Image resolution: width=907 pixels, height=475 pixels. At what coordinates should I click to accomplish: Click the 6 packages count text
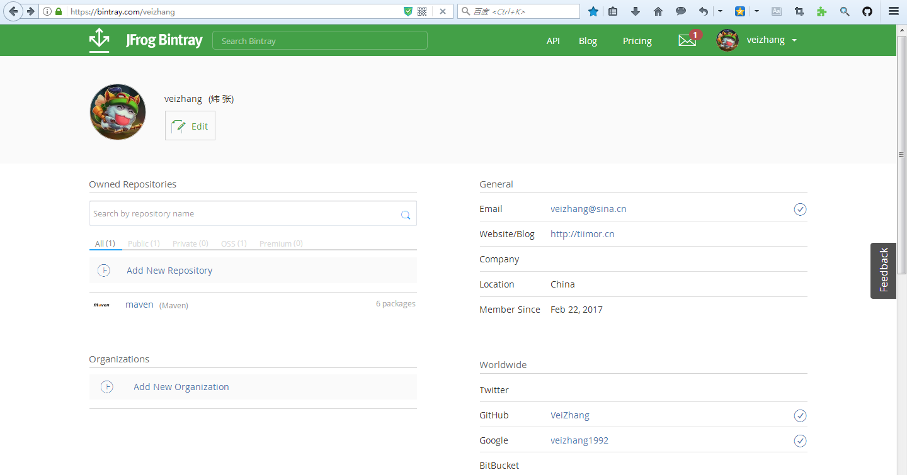[396, 304]
